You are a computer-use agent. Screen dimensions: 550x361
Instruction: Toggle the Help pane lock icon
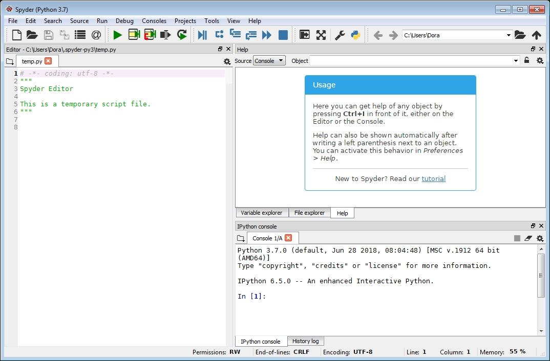526,60
